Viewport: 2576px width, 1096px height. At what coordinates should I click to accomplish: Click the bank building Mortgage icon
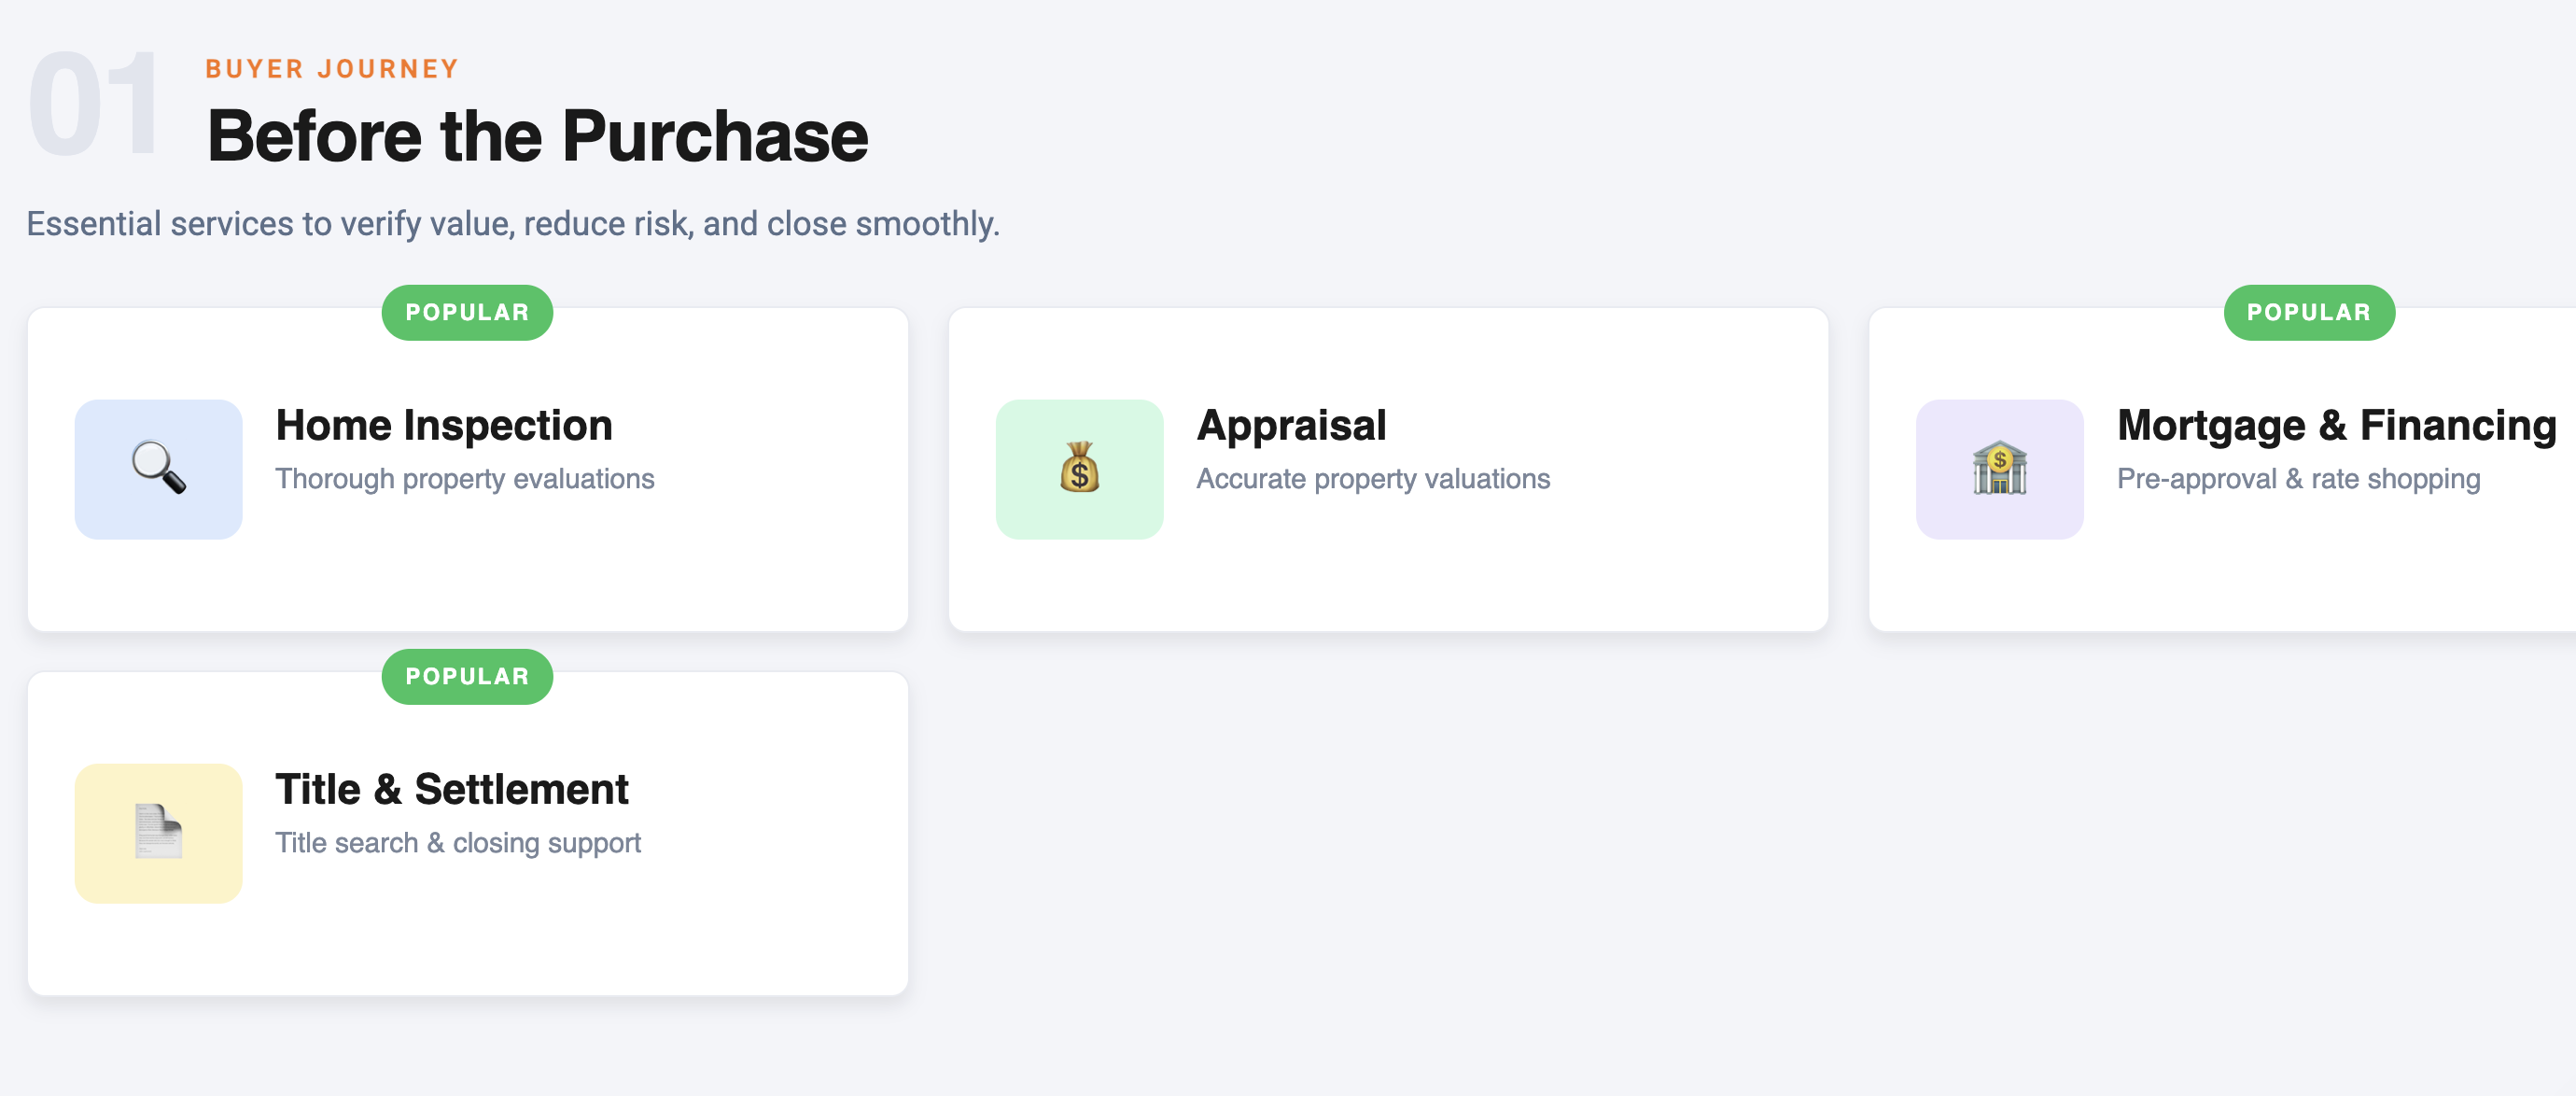1999,469
